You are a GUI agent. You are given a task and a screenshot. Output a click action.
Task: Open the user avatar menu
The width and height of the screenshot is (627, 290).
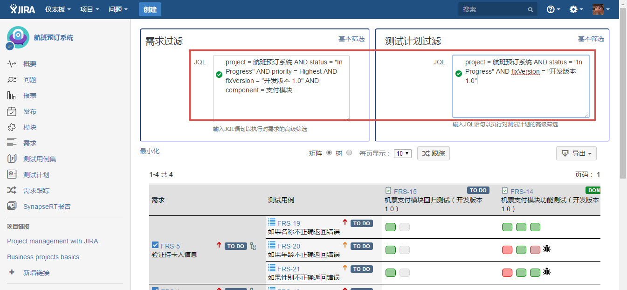601,9
